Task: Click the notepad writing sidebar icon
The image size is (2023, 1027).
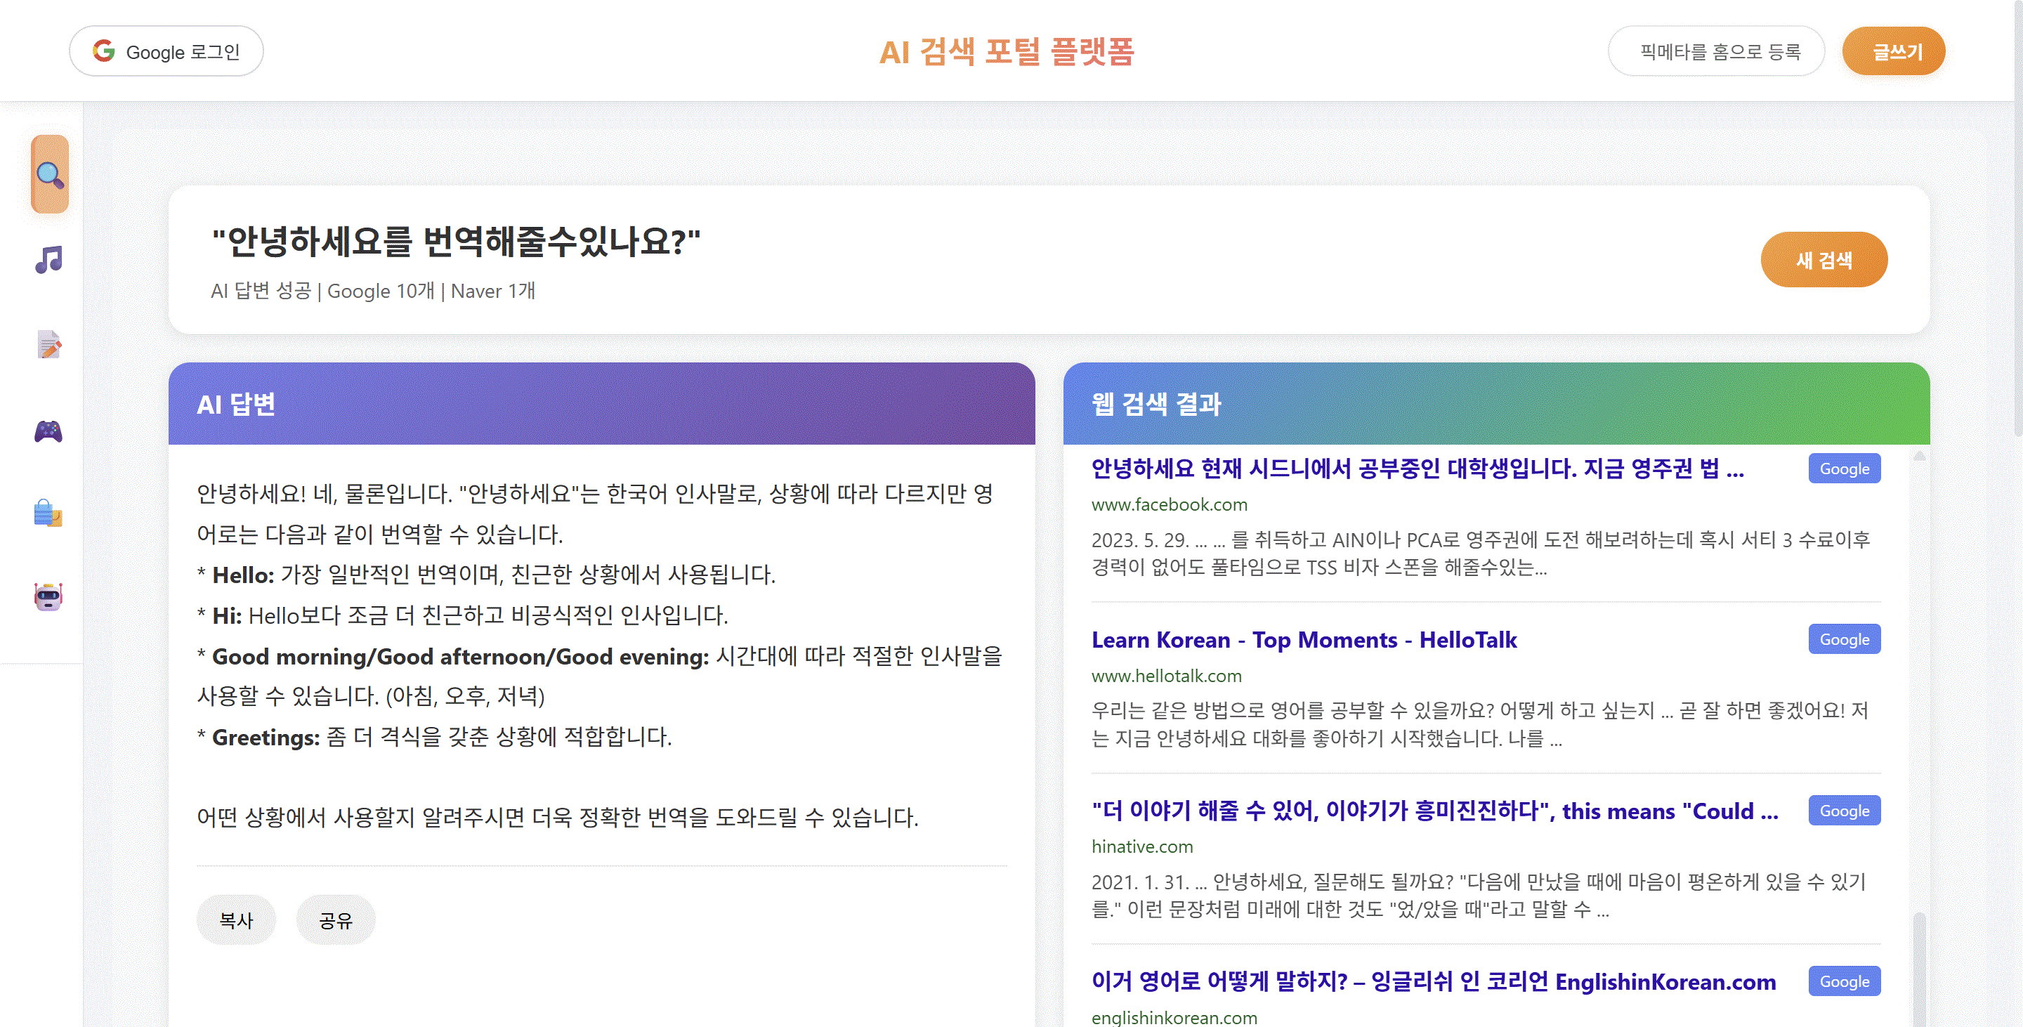Action: [x=48, y=345]
